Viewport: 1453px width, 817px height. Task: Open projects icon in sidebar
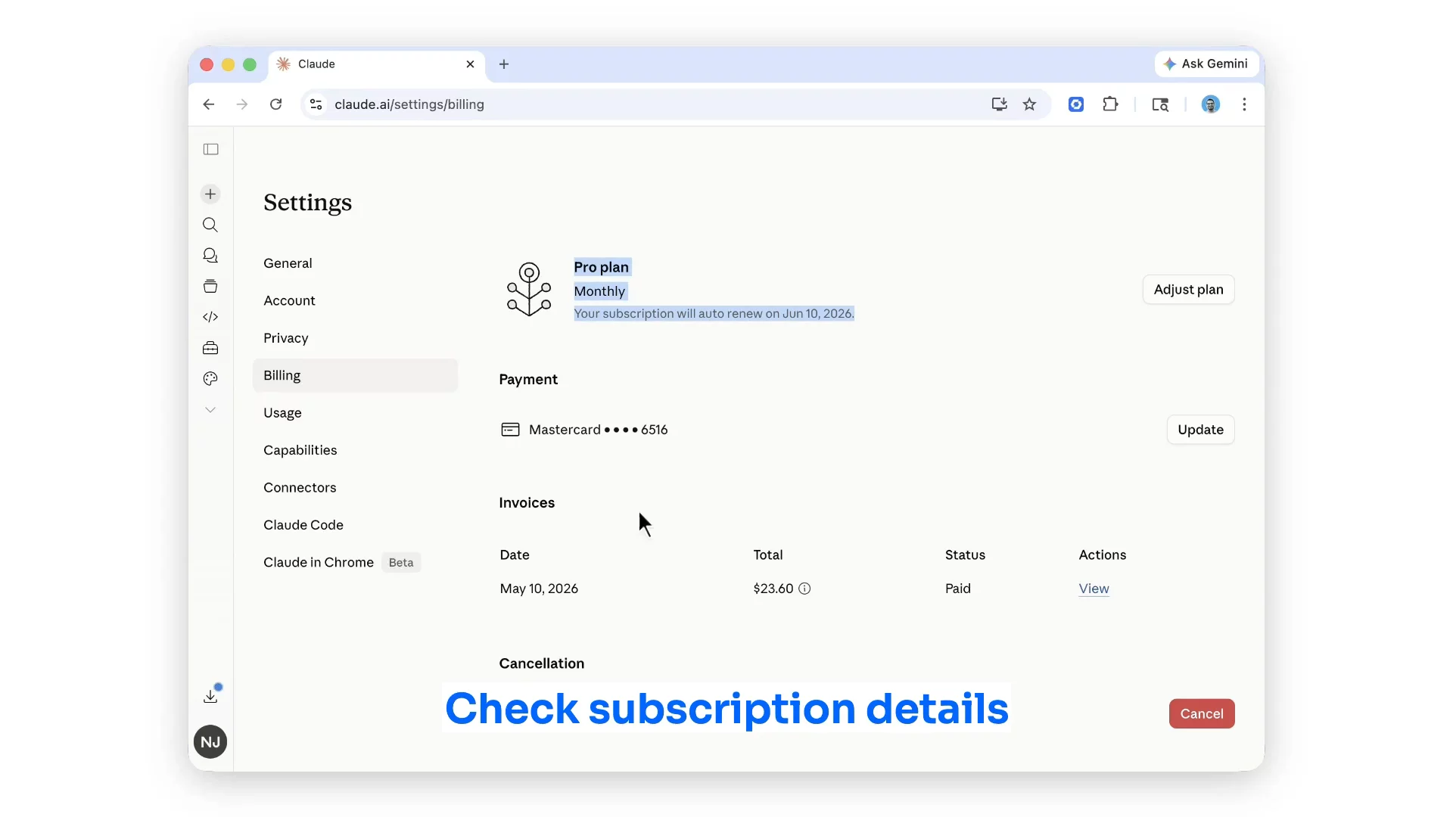click(210, 286)
